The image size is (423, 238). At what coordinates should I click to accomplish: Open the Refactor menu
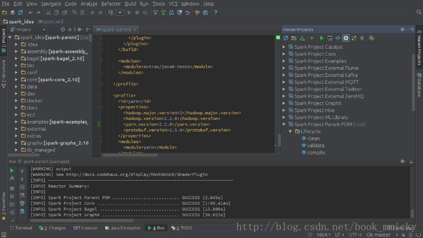pos(111,4)
